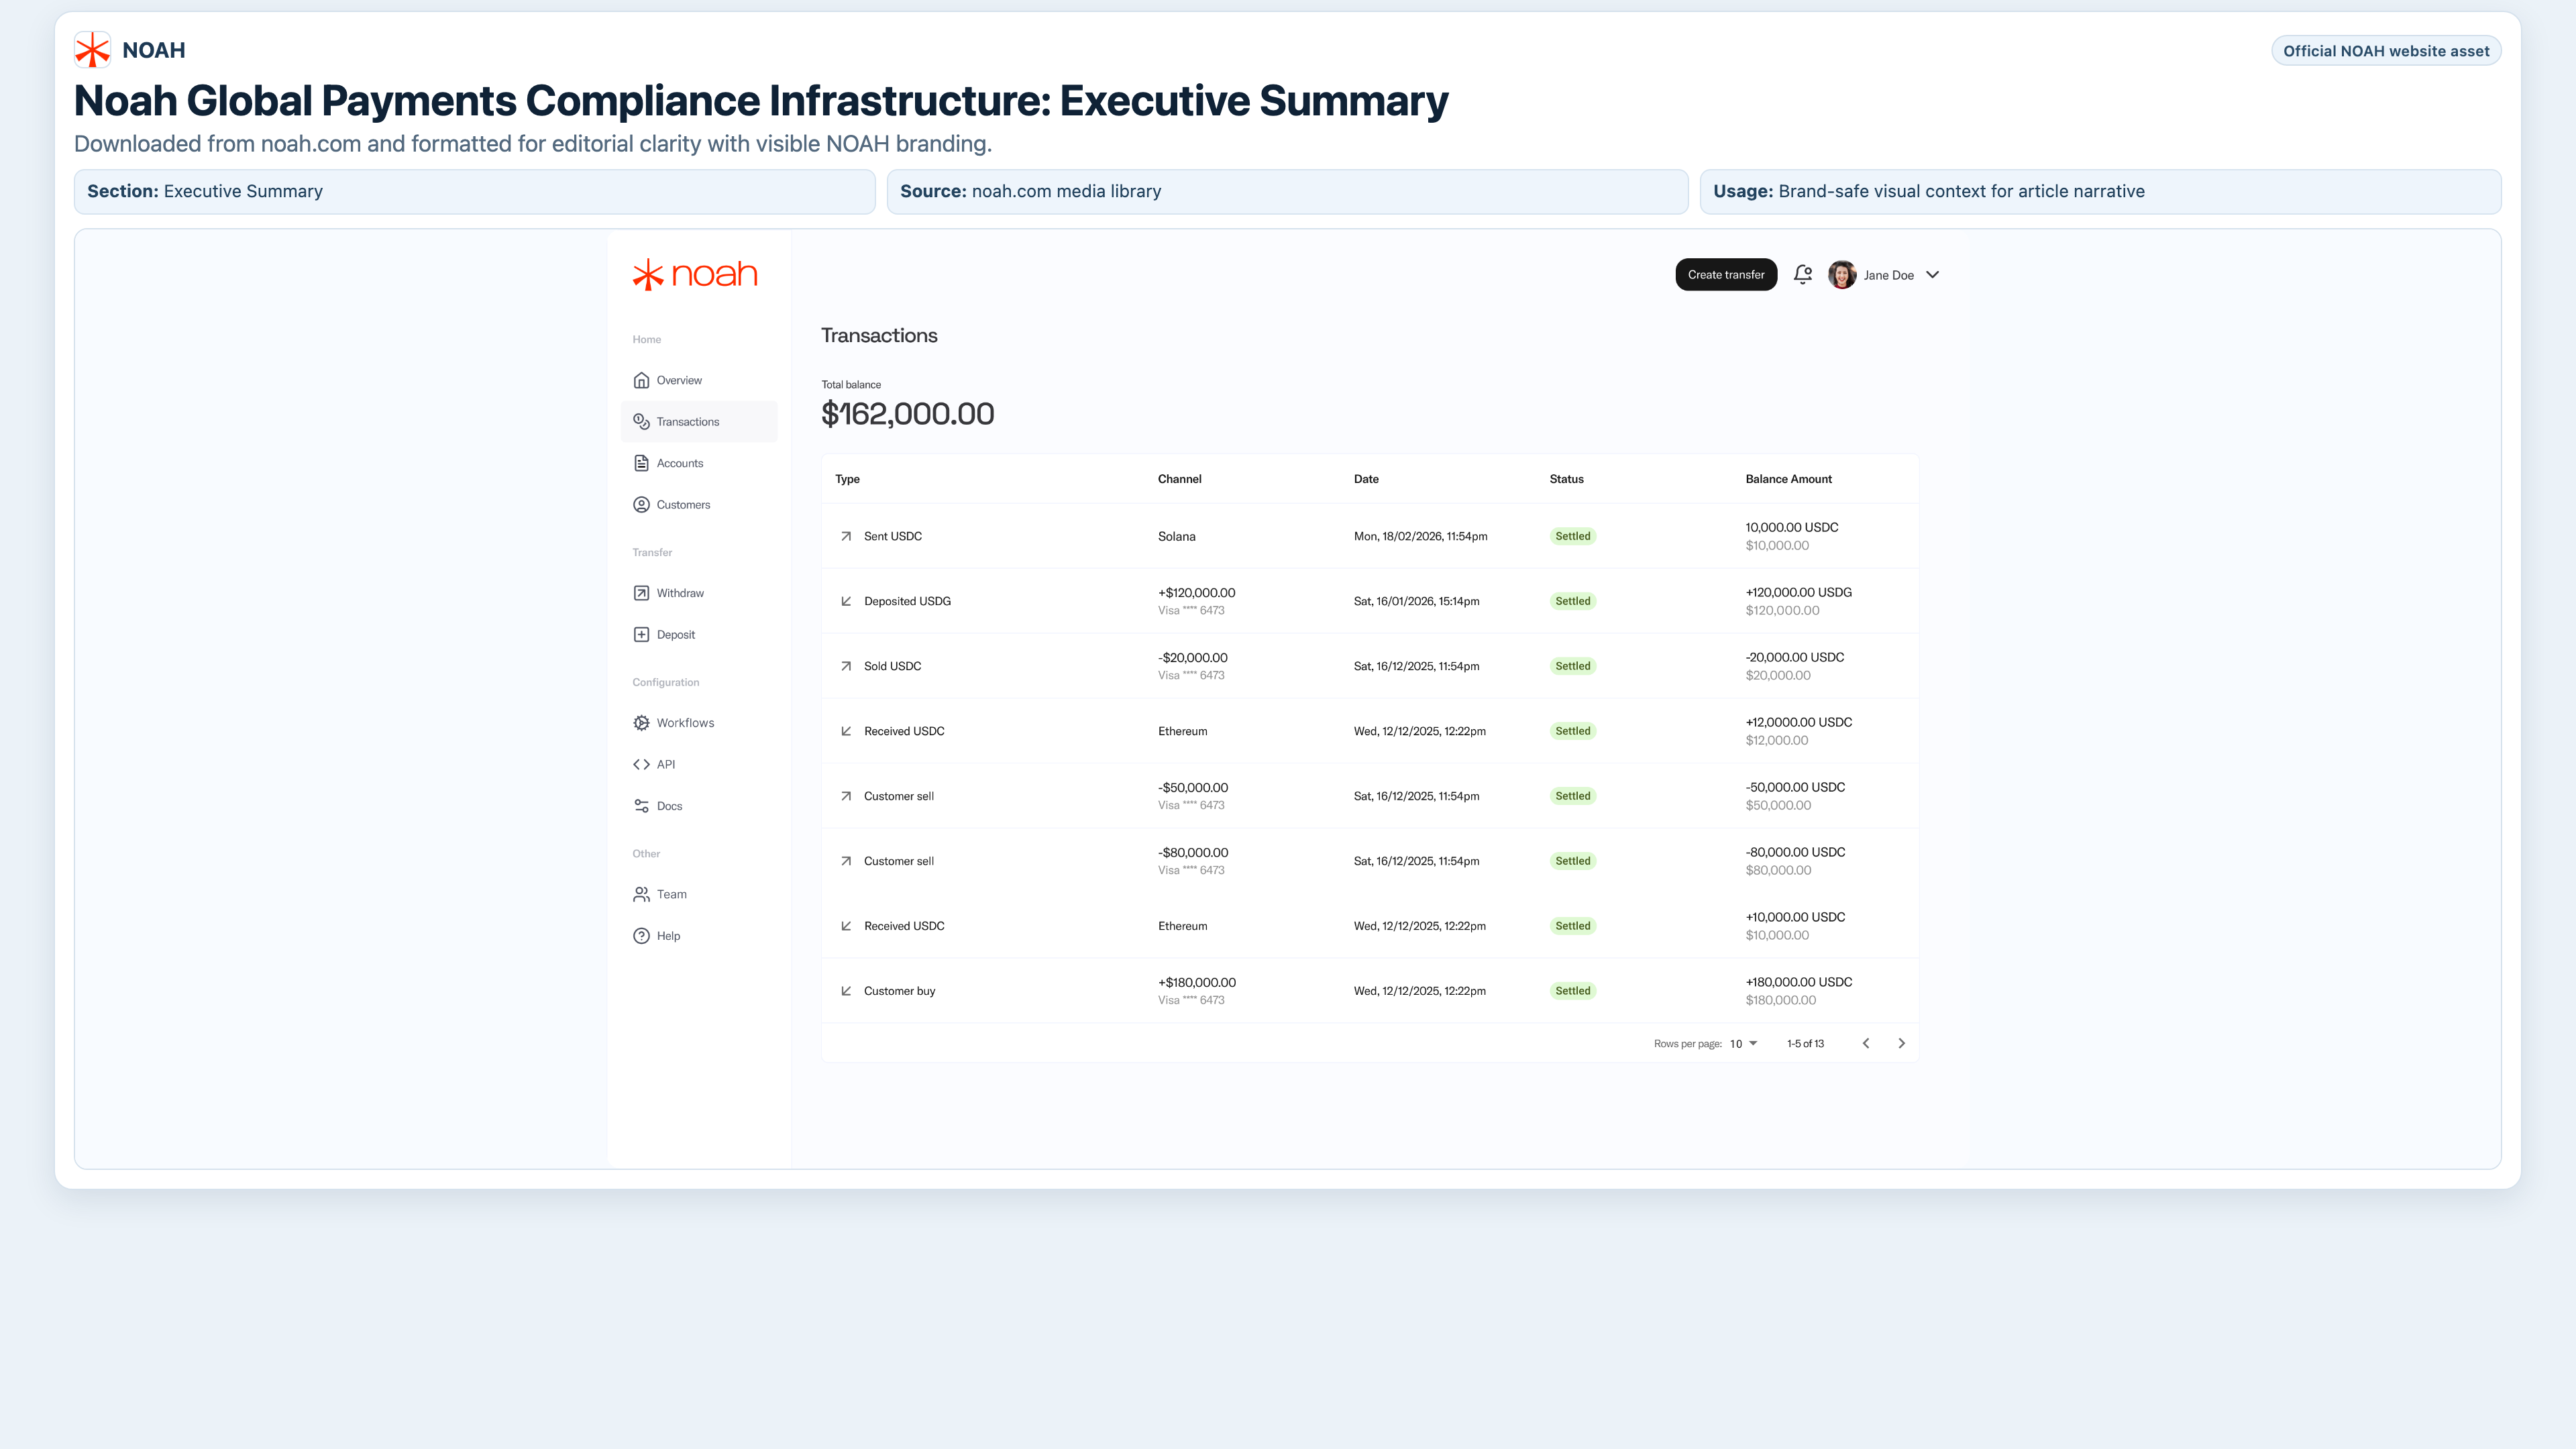Click the Deposit plus icon
This screenshot has width=2576, height=1449.
[641, 635]
